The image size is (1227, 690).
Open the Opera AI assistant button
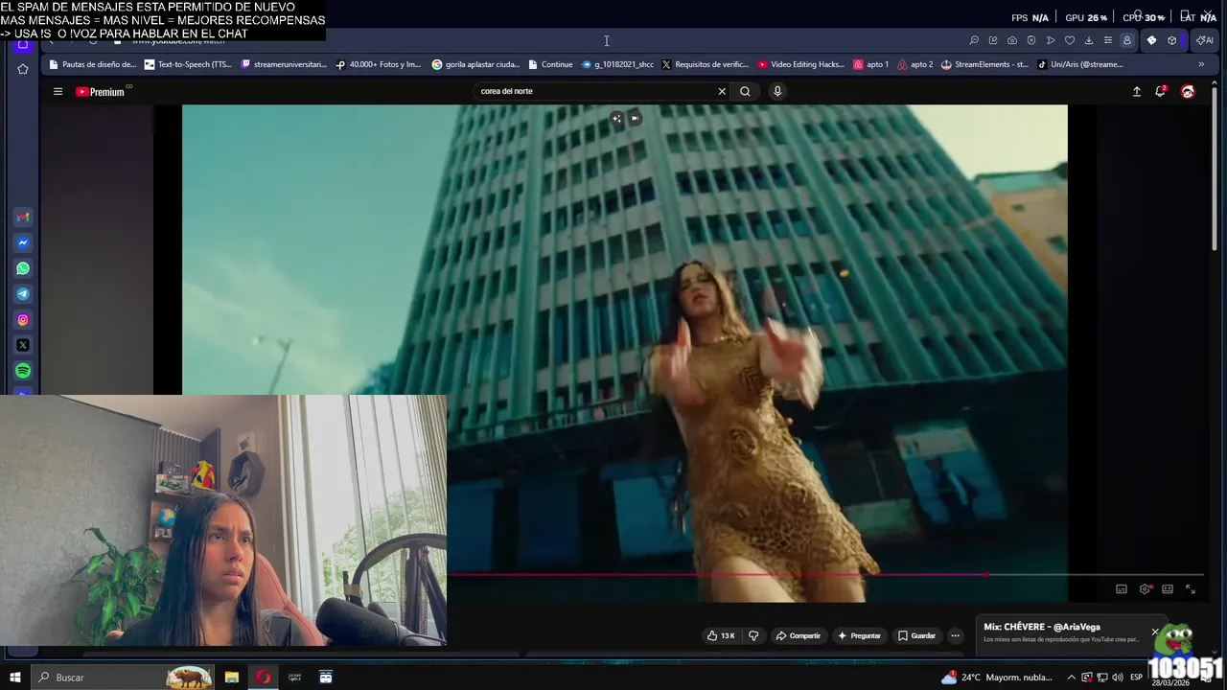(1204, 40)
